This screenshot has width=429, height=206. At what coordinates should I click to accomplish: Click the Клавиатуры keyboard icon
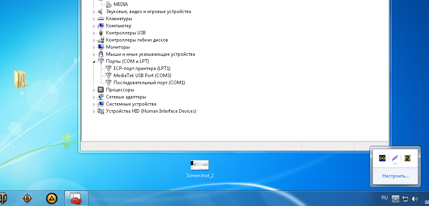(101, 19)
